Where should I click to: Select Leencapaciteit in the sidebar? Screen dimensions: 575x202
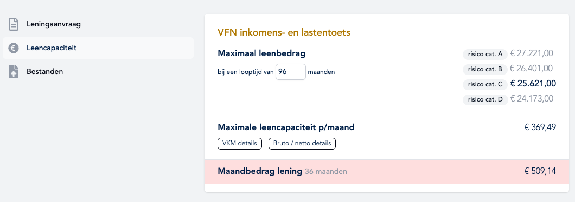(x=98, y=48)
